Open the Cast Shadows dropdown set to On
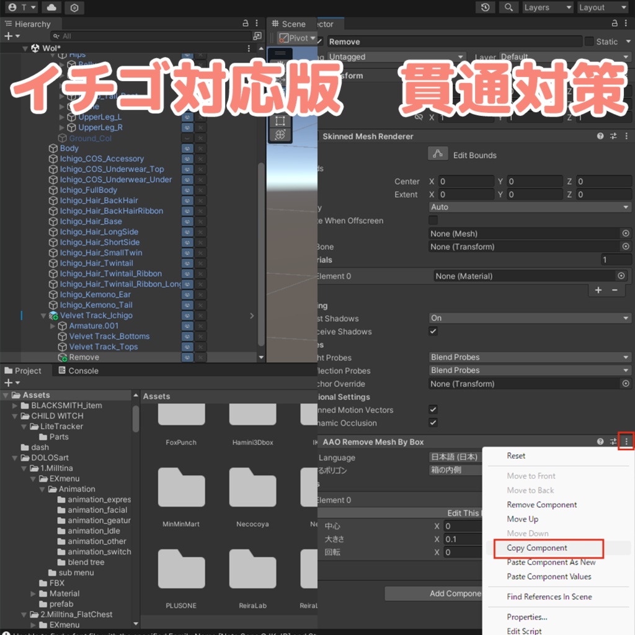Image resolution: width=635 pixels, height=635 pixels. [x=530, y=317]
